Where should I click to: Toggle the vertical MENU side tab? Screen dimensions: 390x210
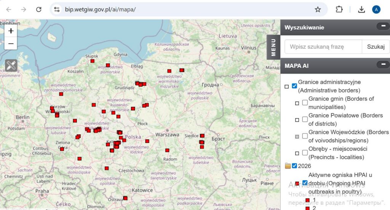tap(273, 47)
